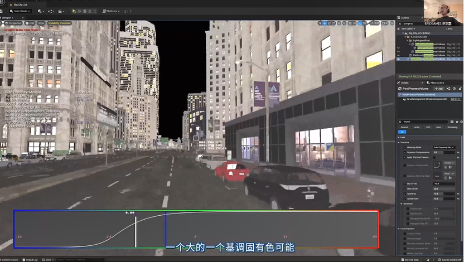464x262 pixels.
Task: Toggle the Details panel lock icon
Action: pyautogui.click(x=460, y=89)
